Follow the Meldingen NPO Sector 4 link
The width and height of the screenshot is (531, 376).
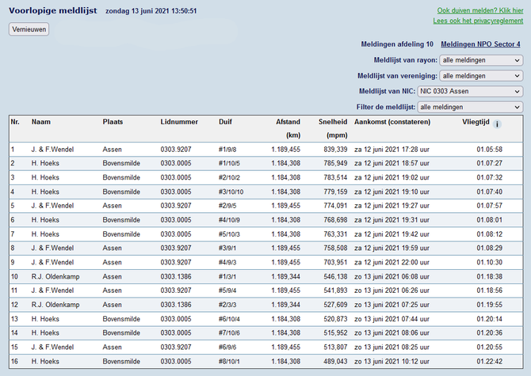coord(481,44)
